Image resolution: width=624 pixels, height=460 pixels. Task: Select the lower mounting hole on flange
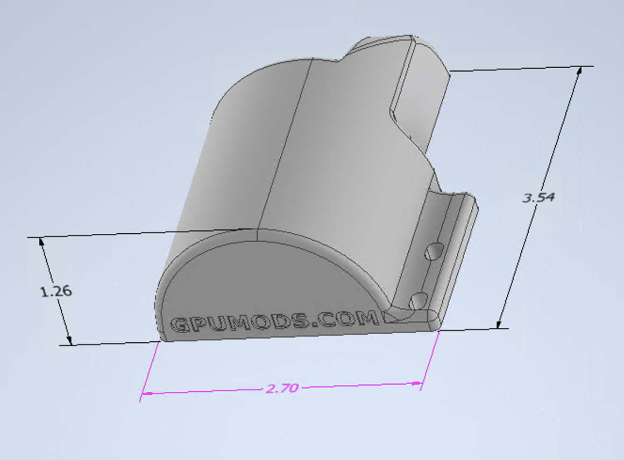[x=419, y=301]
